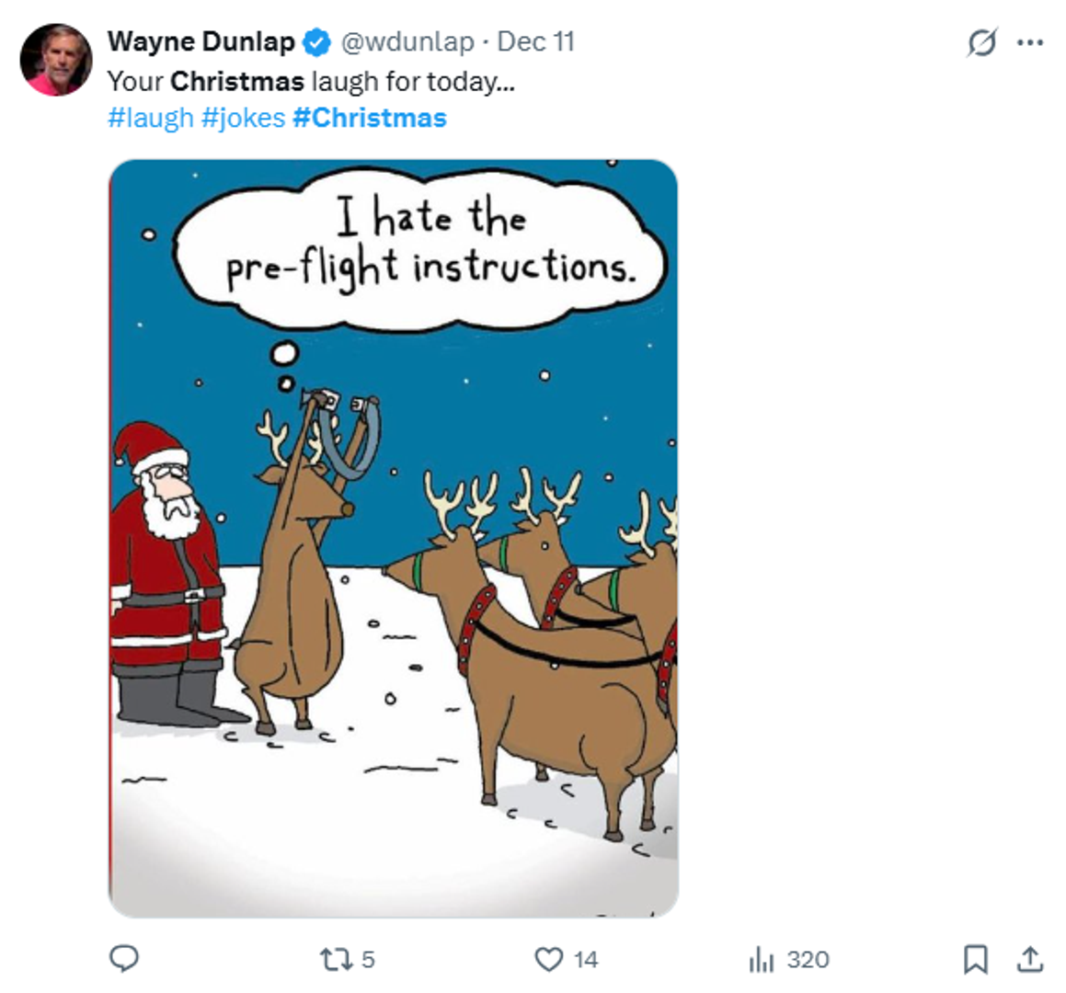Click the 320 views count
The height and width of the screenshot is (993, 1066).
(x=808, y=960)
